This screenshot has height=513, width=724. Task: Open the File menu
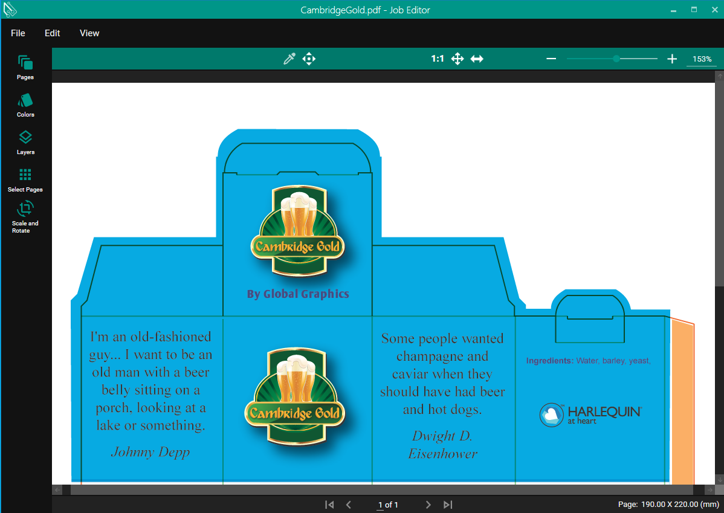[18, 33]
